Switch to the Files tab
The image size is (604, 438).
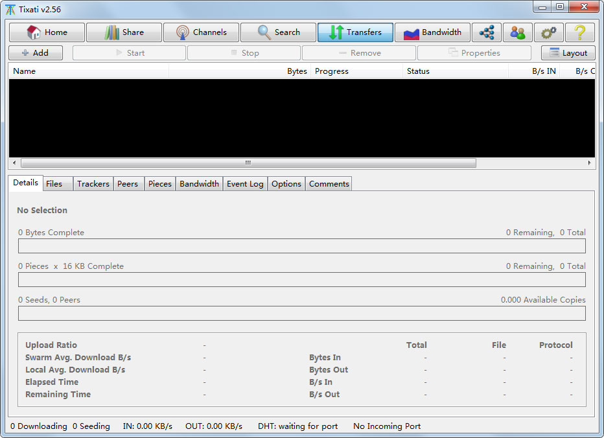coord(57,184)
